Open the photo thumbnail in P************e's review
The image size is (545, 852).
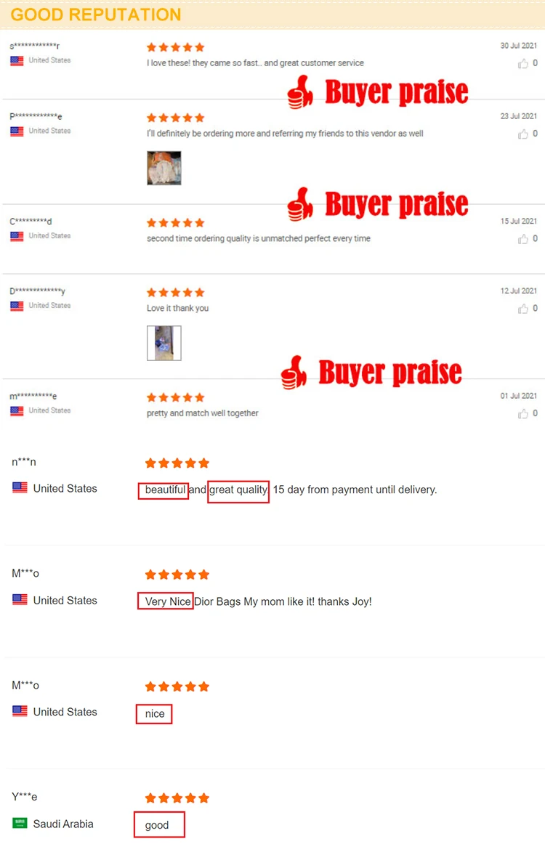(x=164, y=168)
